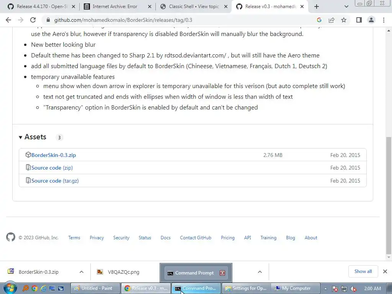Open the Training footer link
Image resolution: width=392 pixels, height=294 pixels.
(x=268, y=238)
